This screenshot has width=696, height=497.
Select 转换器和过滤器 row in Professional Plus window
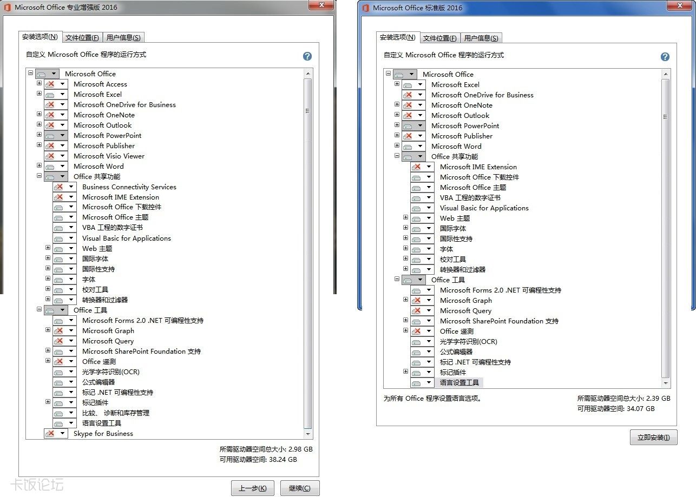click(105, 300)
